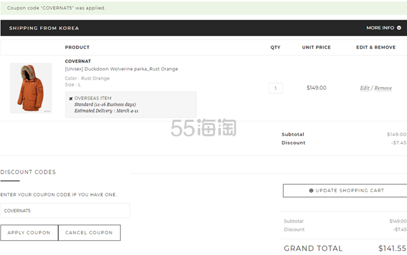407x255 pixels.
Task: Click the UNIT PRICE column header
Action: [x=316, y=47]
